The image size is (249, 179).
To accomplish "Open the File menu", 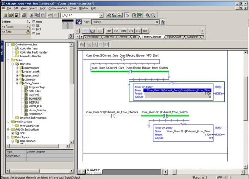I will [9, 8].
